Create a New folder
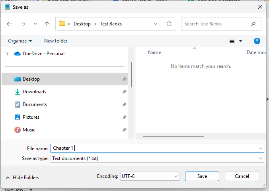This screenshot has height=191, width=269. 56,41
